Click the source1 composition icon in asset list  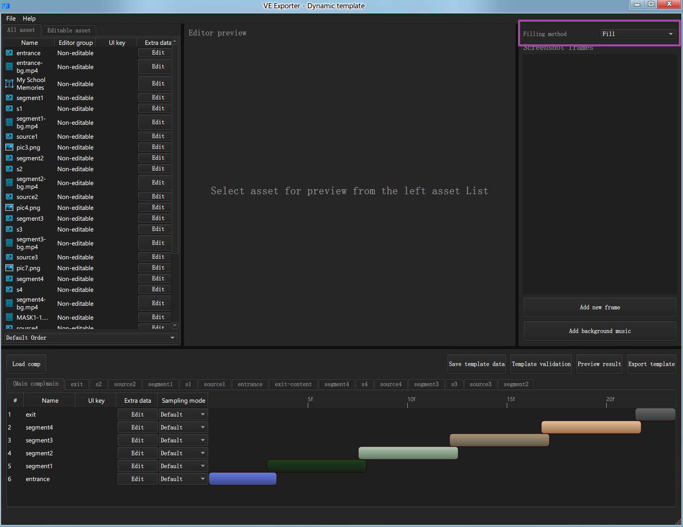(9, 137)
